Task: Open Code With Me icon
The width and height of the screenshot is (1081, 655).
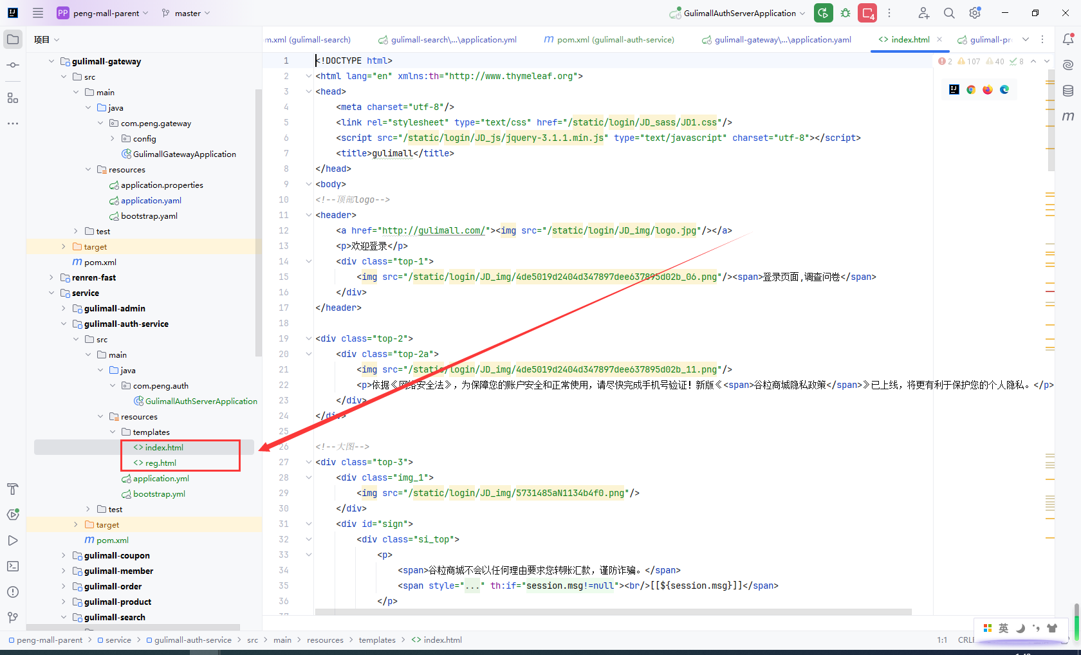Action: (x=924, y=13)
